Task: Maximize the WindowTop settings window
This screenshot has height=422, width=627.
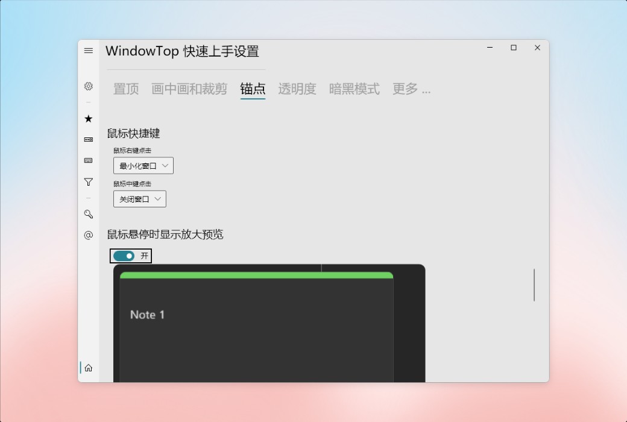Action: (514, 48)
